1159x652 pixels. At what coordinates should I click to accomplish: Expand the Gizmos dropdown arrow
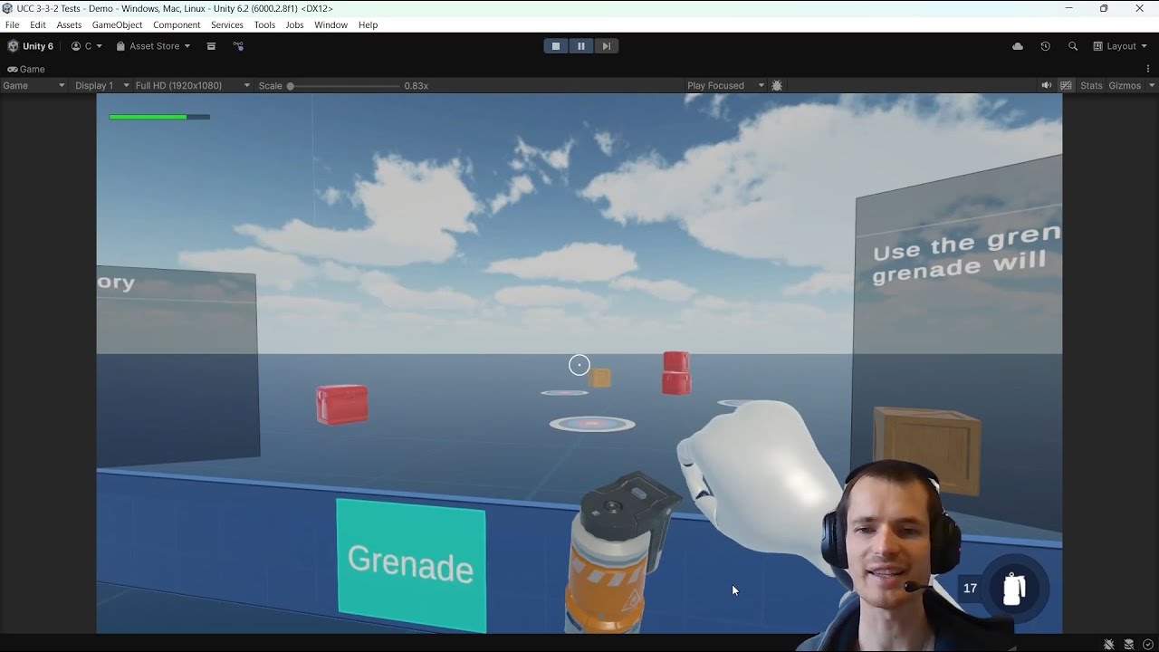1152,85
